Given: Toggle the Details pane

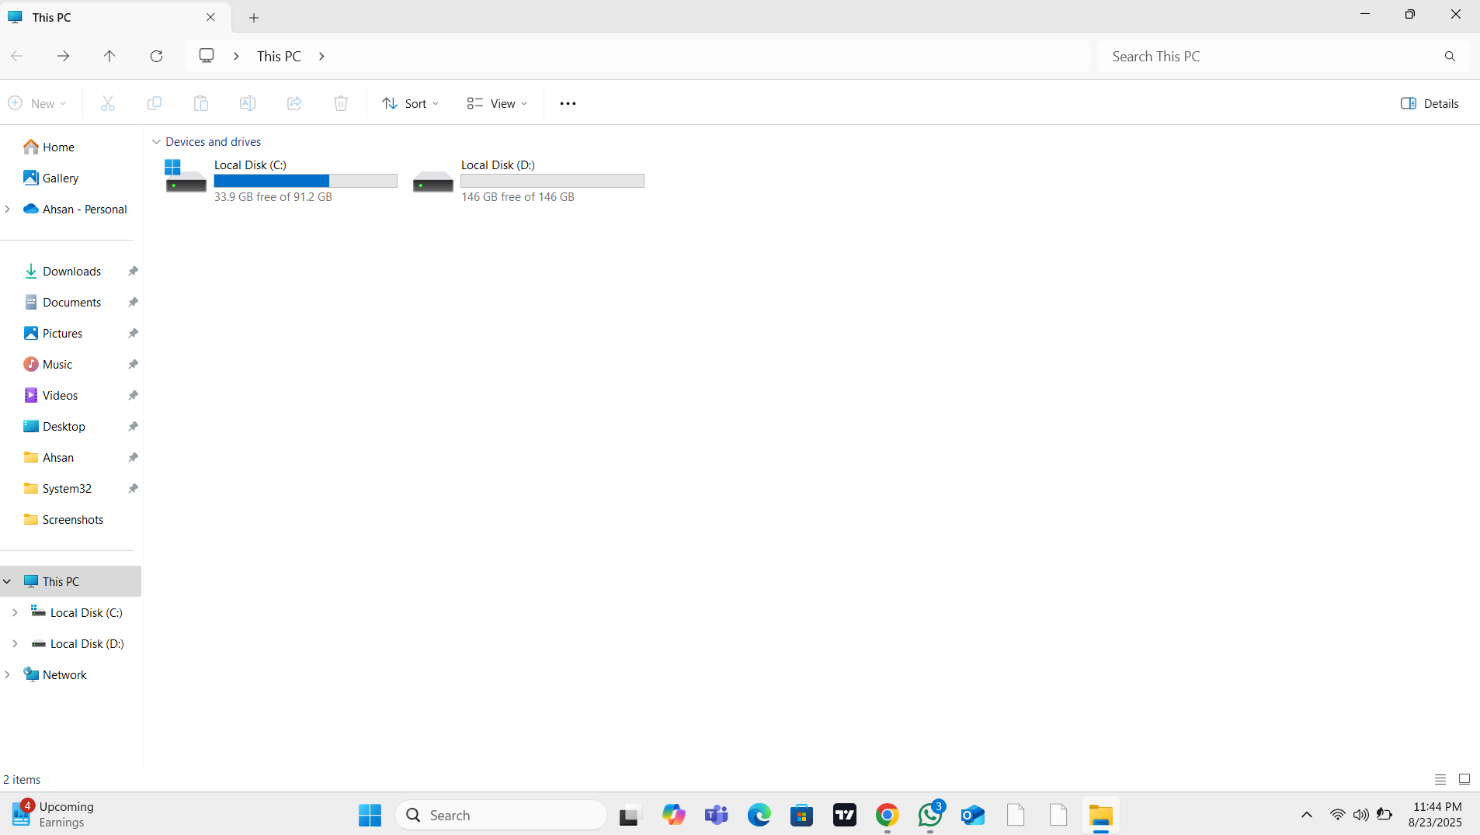Looking at the screenshot, I should pos(1429,103).
